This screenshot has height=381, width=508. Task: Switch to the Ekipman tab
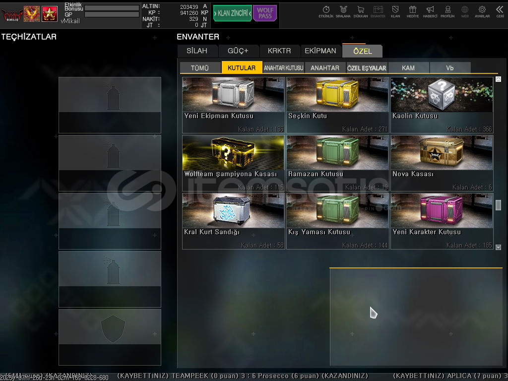pos(320,51)
